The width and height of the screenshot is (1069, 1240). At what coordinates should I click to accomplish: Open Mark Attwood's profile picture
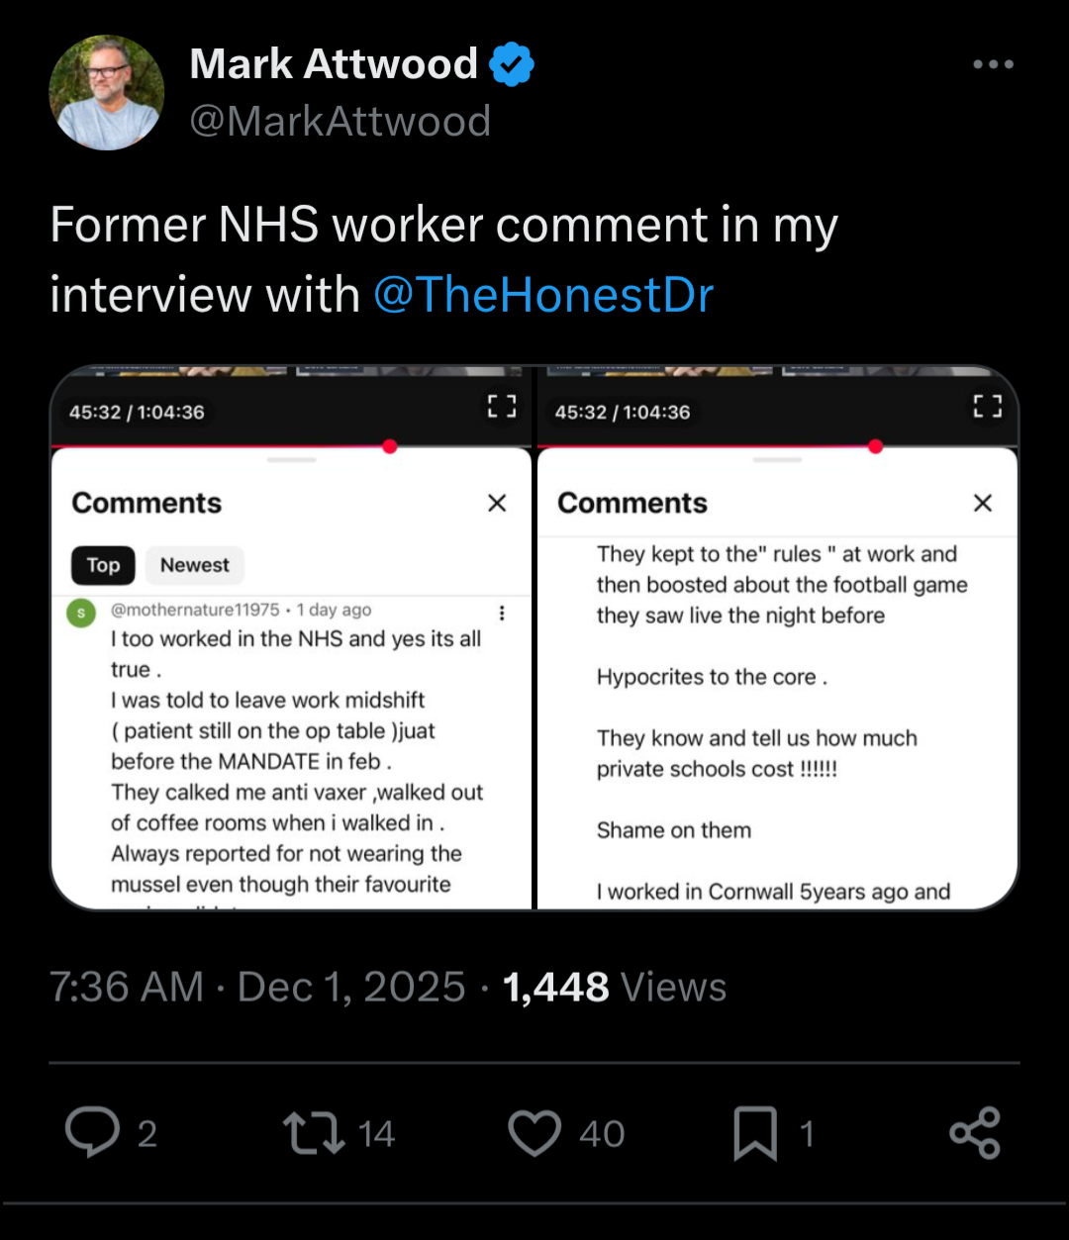(x=107, y=93)
